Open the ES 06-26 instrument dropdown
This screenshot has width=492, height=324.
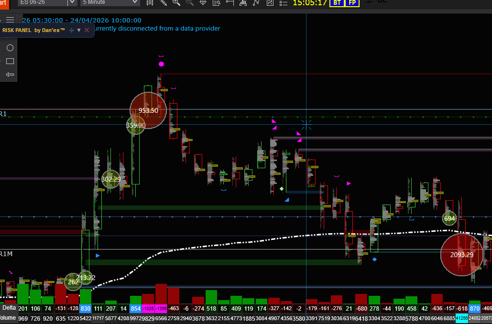tap(72, 2)
